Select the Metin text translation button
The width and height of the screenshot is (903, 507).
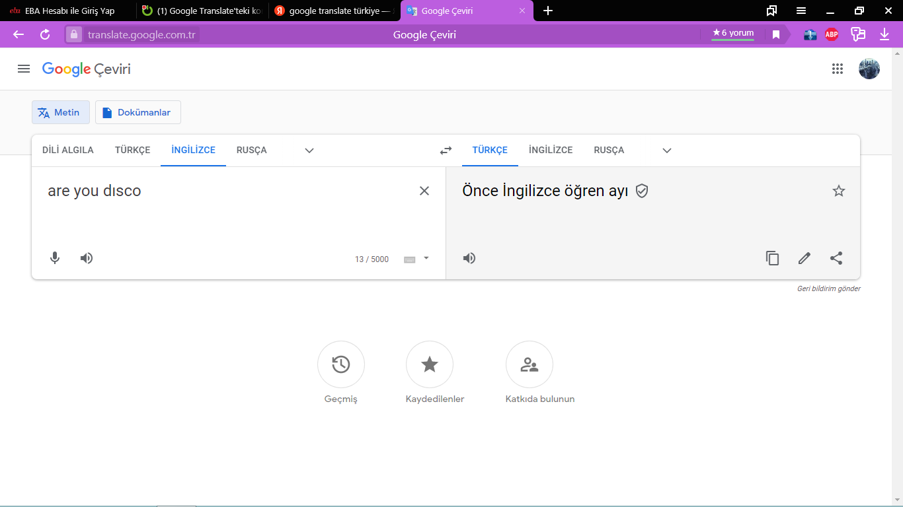61,112
